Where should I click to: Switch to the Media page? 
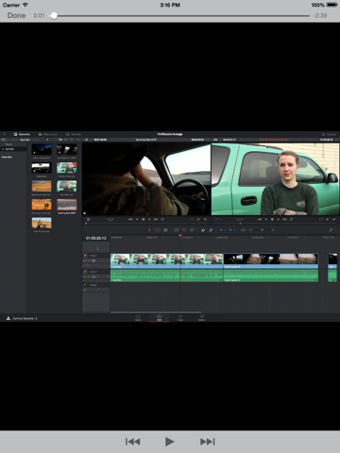pyautogui.click(x=138, y=318)
